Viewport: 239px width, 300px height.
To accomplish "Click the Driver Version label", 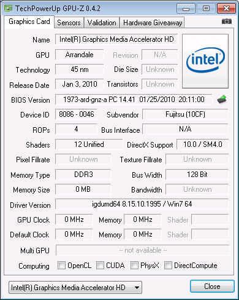I will coord(30,205).
